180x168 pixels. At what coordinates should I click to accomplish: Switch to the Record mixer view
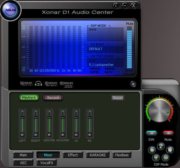point(53,98)
